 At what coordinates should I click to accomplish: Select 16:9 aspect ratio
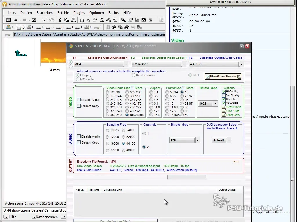(x=151, y=115)
